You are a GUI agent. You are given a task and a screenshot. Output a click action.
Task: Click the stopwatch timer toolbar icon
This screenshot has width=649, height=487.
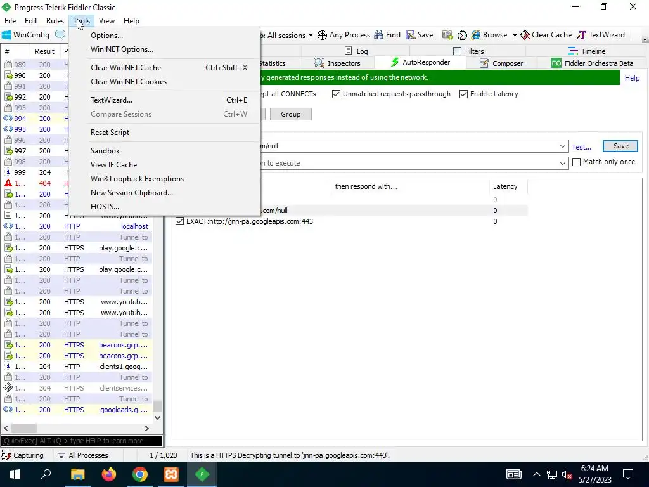(x=462, y=36)
